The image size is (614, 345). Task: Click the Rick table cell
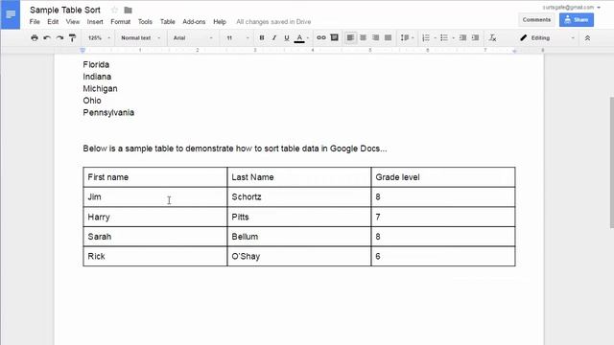tap(155, 256)
